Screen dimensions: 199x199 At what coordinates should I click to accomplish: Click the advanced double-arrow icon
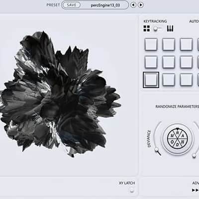196,190
